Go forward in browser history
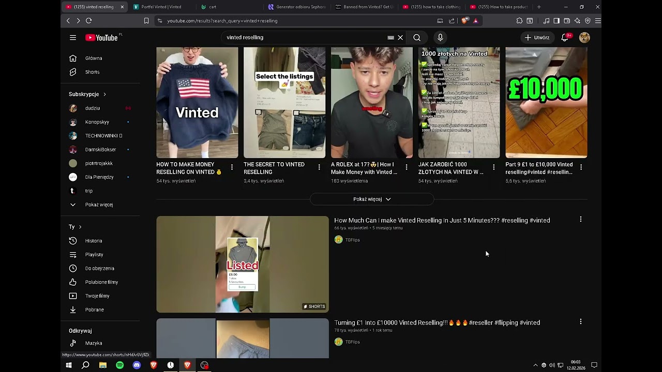This screenshot has height=372, width=662. 78,21
